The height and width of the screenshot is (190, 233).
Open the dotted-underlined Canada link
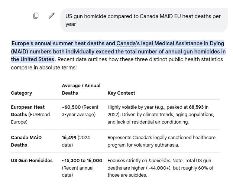126,43
